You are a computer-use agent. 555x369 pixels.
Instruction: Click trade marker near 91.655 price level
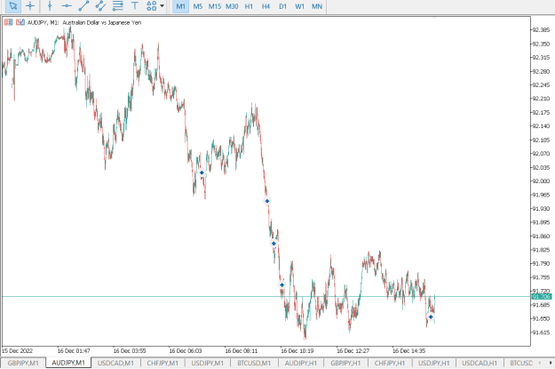[431, 317]
